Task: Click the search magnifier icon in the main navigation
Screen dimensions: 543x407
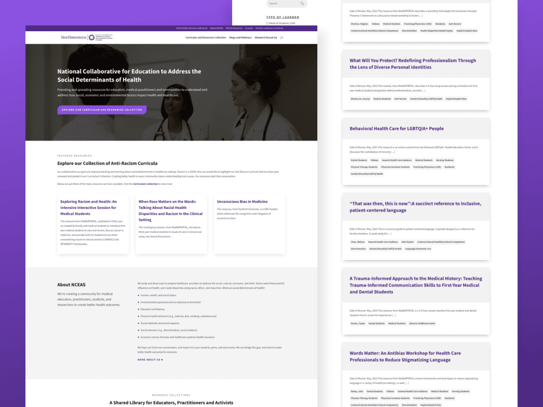Action: (281, 38)
